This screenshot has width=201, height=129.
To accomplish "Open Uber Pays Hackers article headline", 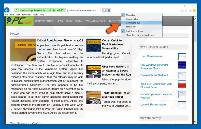I will 116,70.
